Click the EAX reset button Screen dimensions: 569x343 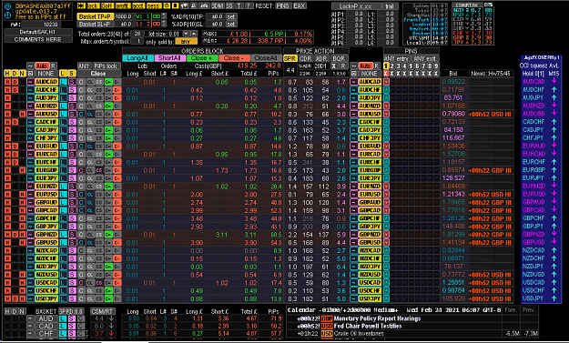(x=300, y=5)
